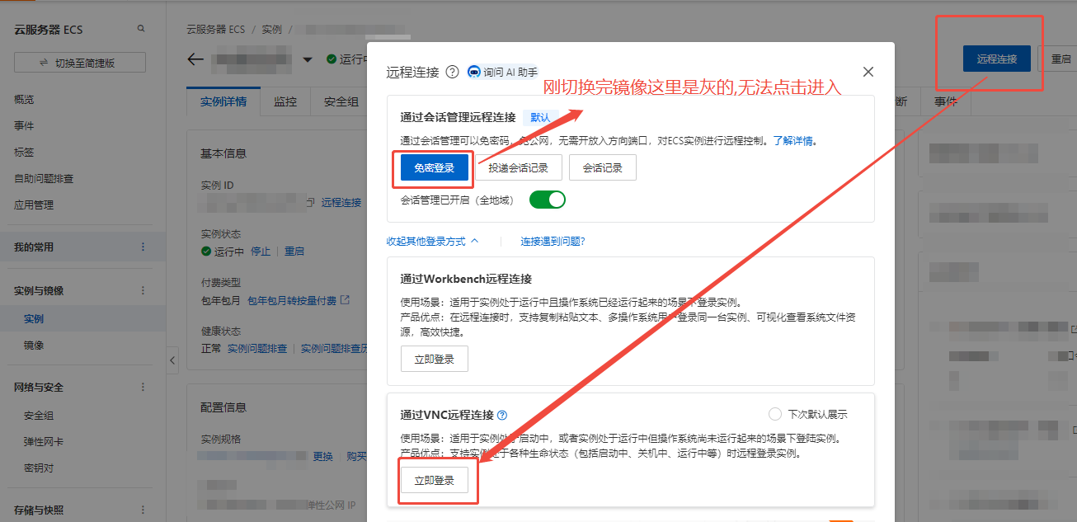This screenshot has height=522, width=1077.
Task: Click the more dots beside 实例与镜像
Action: 143,290
